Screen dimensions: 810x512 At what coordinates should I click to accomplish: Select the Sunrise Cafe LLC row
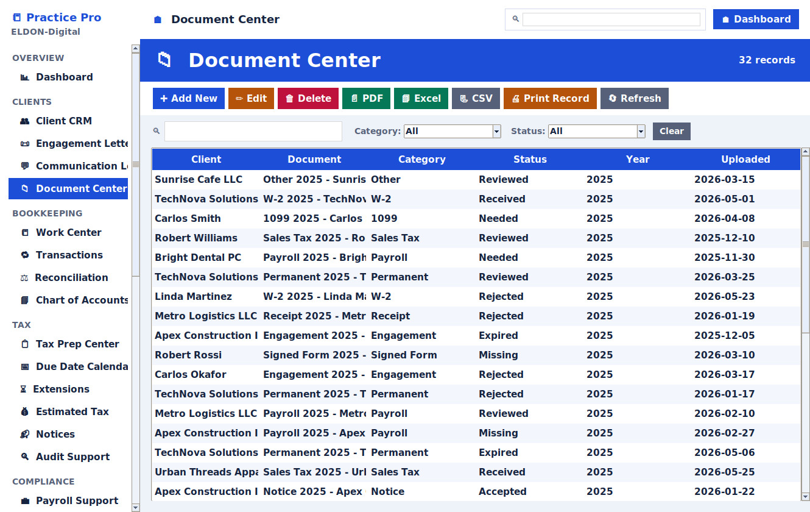pyautogui.click(x=476, y=180)
